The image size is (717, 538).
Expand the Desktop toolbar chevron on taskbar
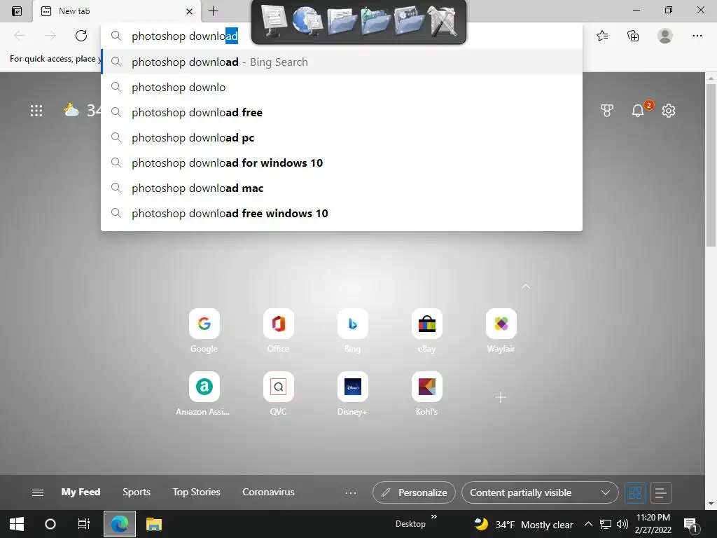click(434, 517)
